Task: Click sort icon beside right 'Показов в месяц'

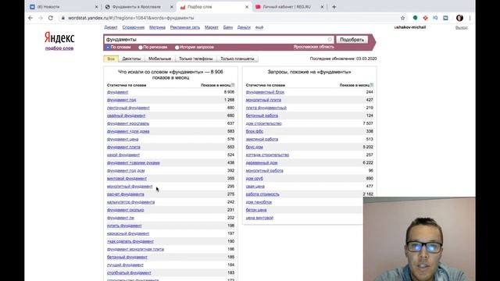Action: tap(372, 85)
